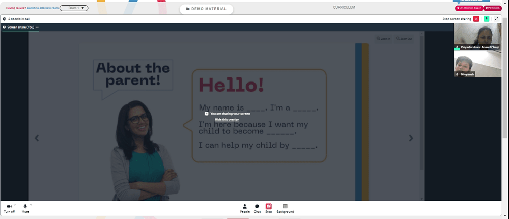Expand camera options chevron next to Turn off
Image resolution: width=509 pixels, height=219 pixels.
click(x=15, y=205)
